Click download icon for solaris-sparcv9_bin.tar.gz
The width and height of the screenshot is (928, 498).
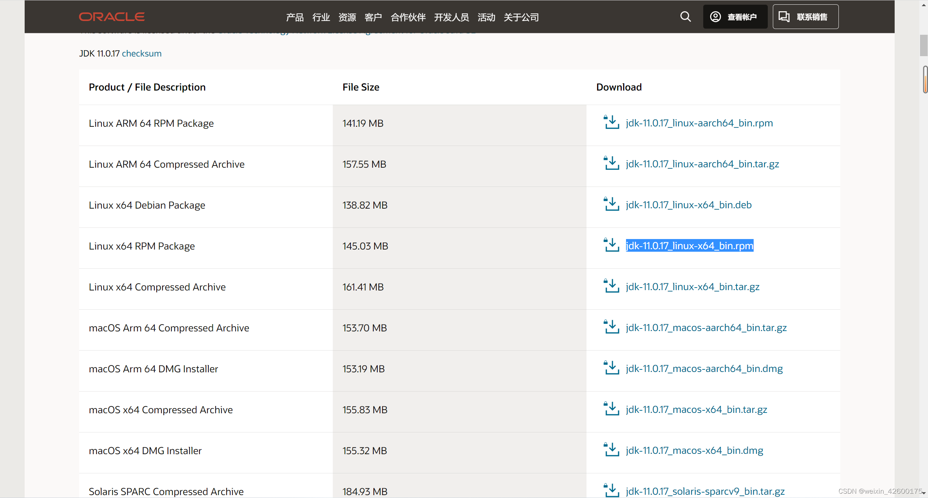click(611, 490)
